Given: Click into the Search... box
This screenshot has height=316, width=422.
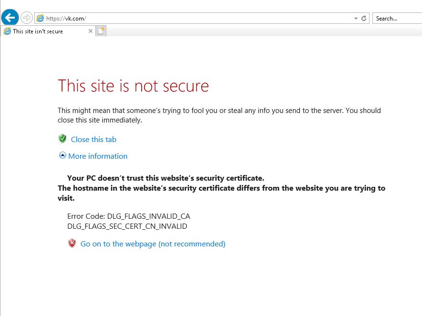Looking at the screenshot, I should (x=397, y=18).
